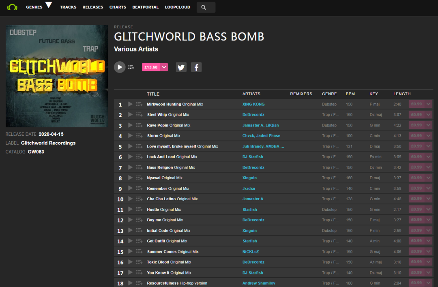Play track Steel Whip

130,114
